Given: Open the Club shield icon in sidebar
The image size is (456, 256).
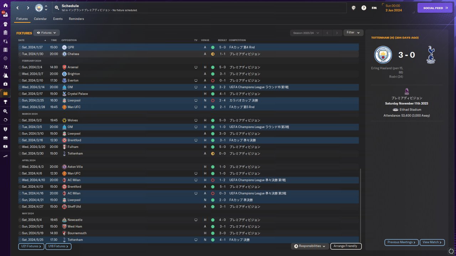Looking at the screenshot, I should (5, 129).
